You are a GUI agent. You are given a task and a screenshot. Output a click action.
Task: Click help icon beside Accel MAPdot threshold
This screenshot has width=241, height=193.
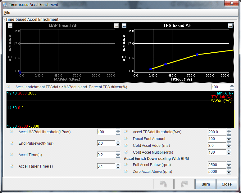[12, 132]
